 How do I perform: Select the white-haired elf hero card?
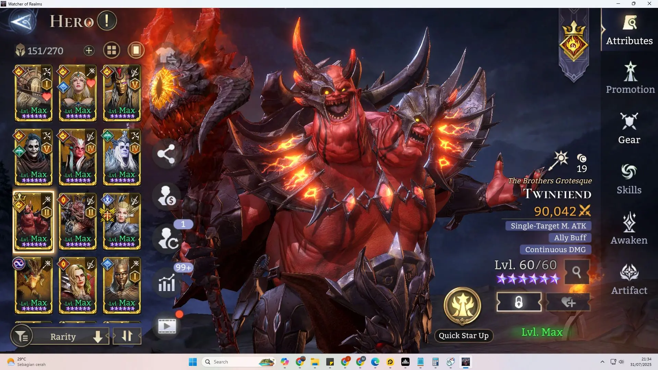122,157
